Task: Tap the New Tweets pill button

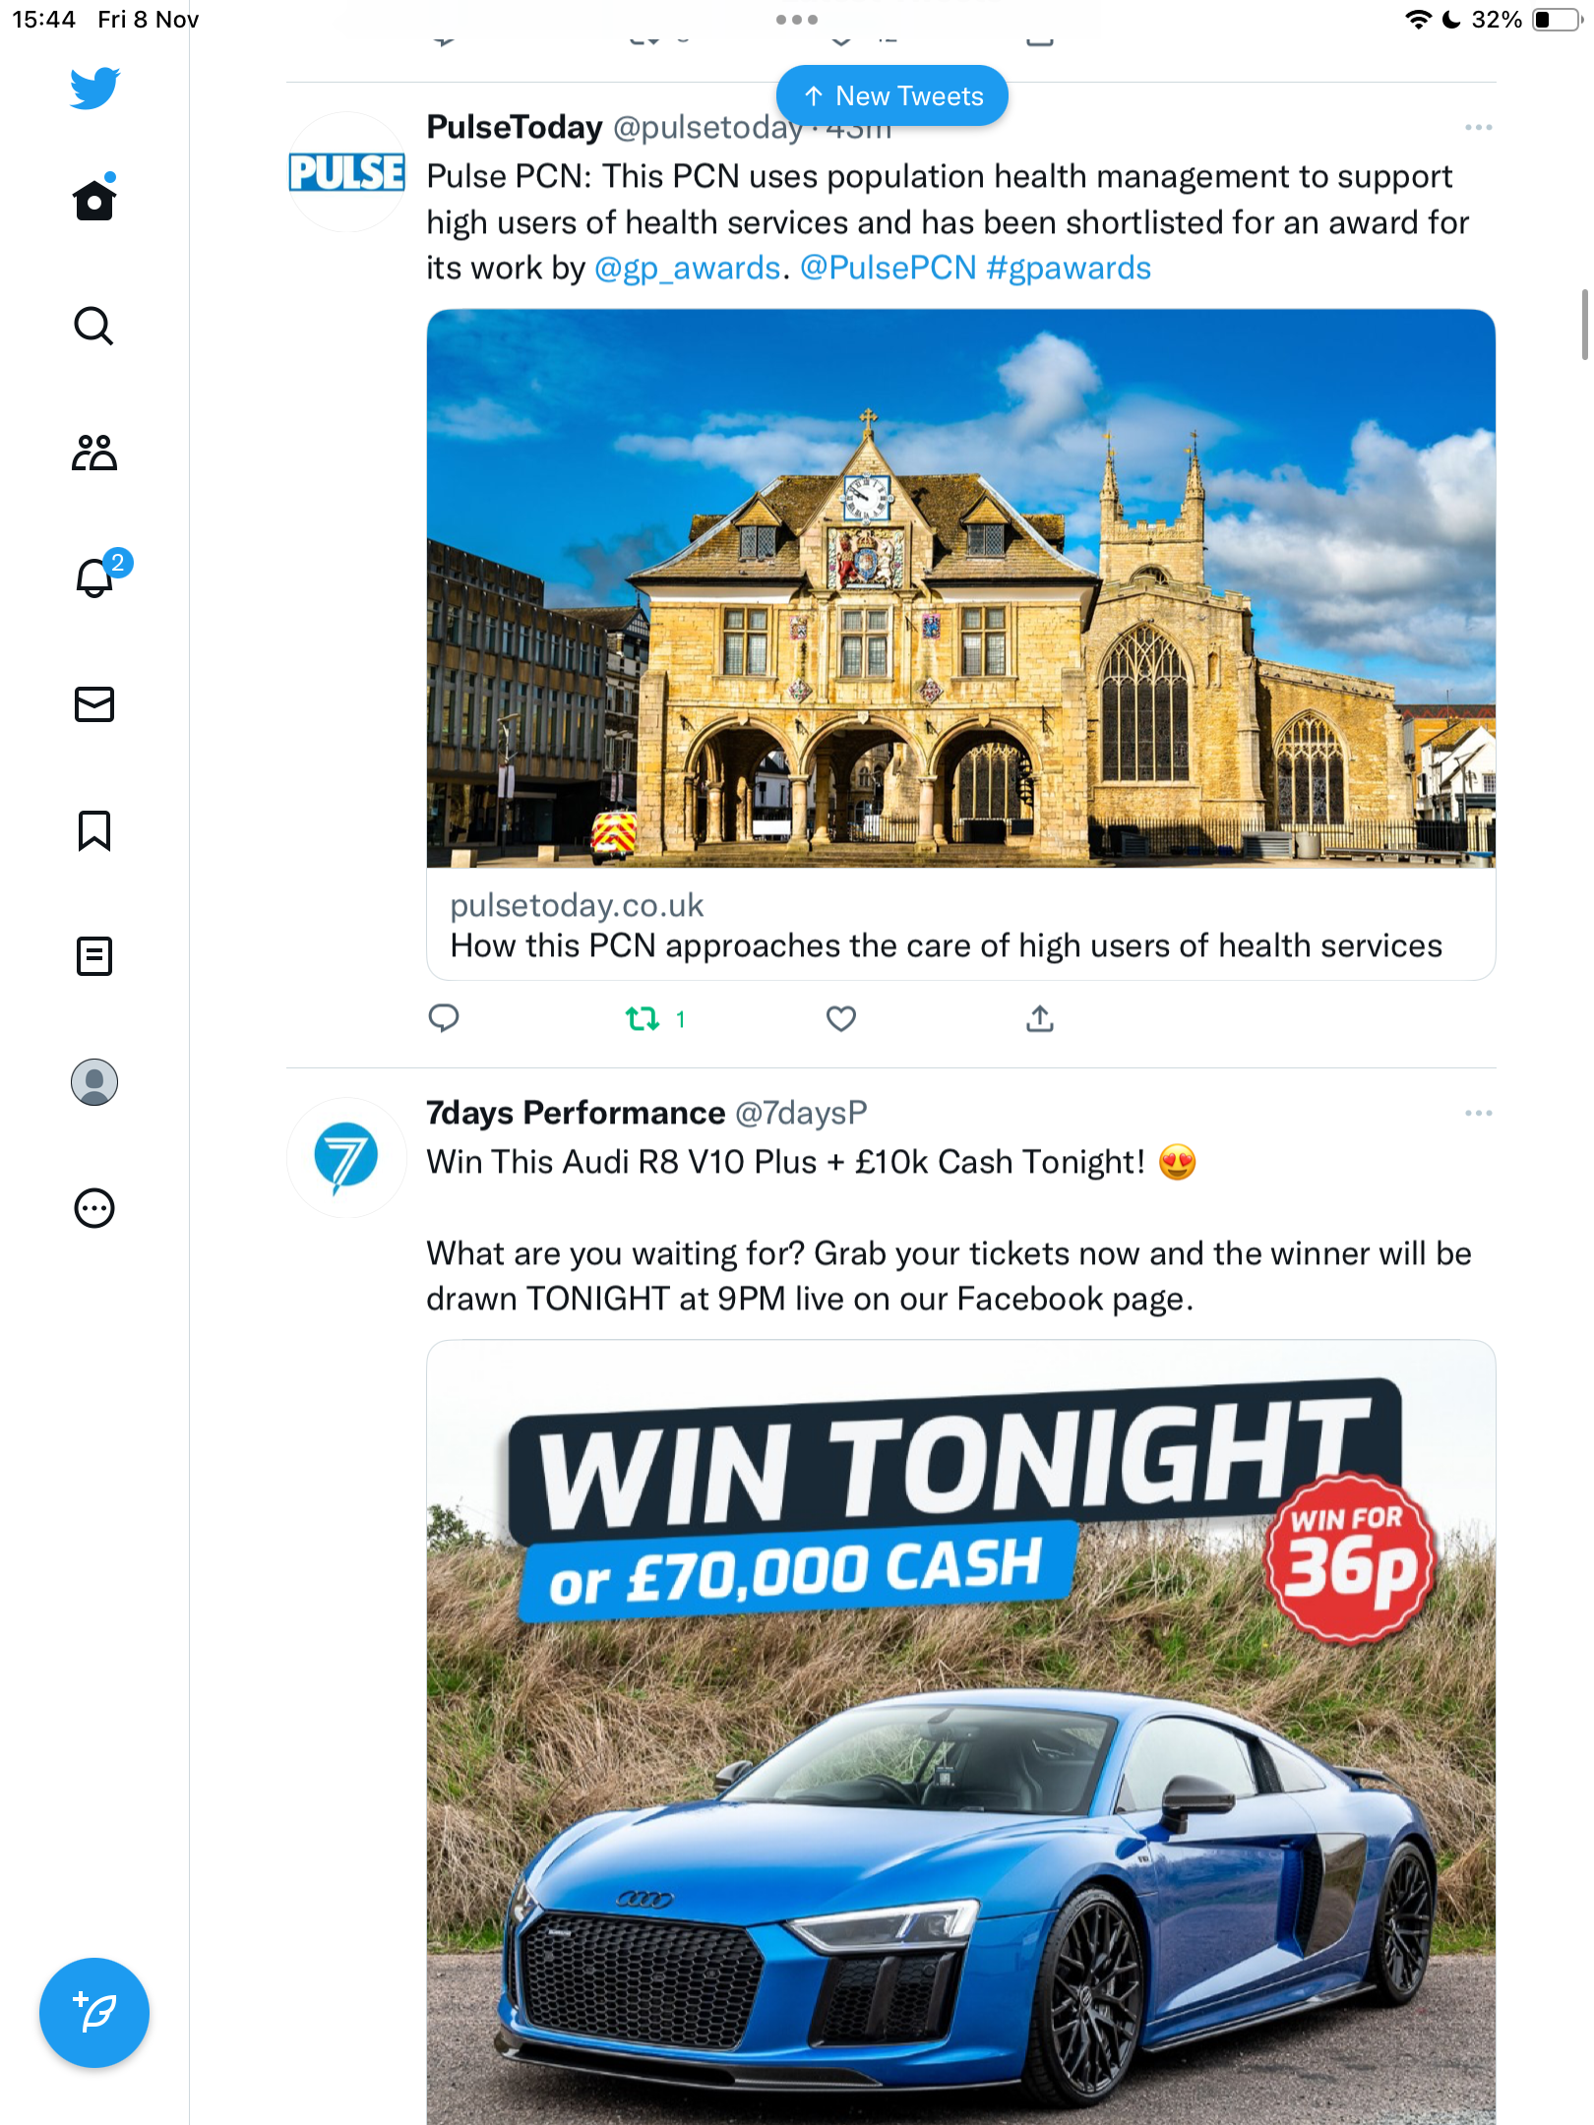Action: (x=892, y=95)
